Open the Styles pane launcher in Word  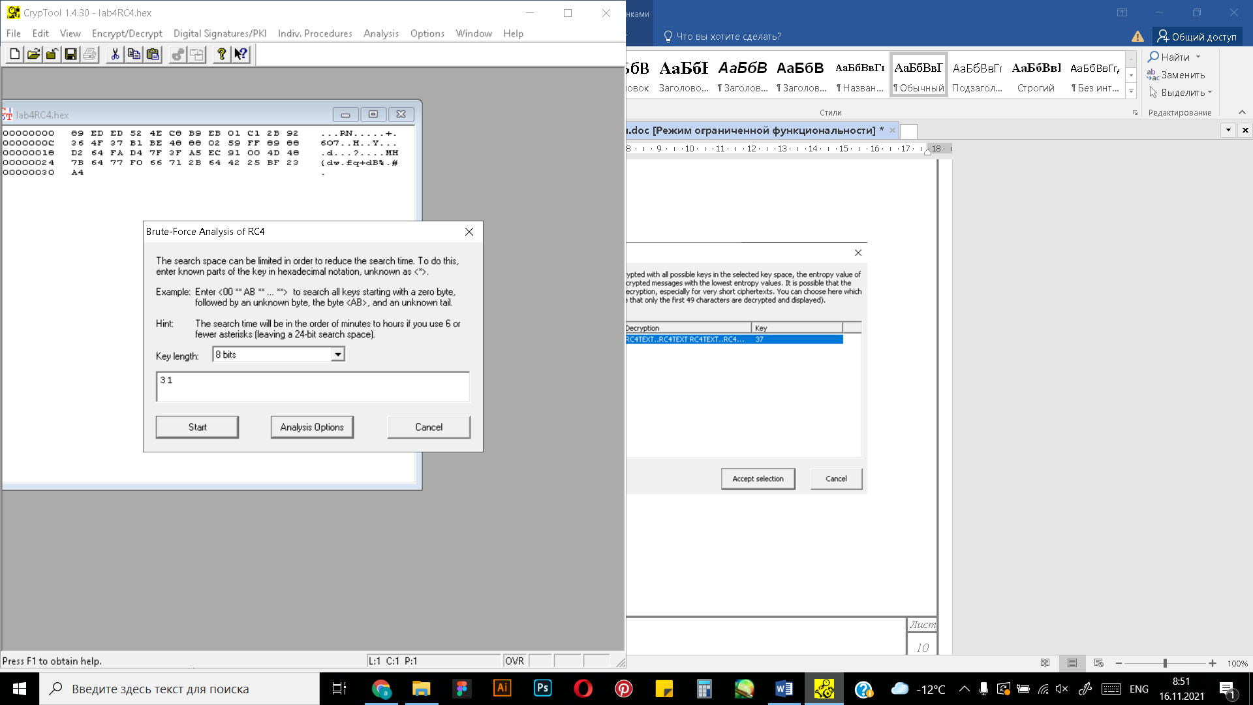point(1135,113)
